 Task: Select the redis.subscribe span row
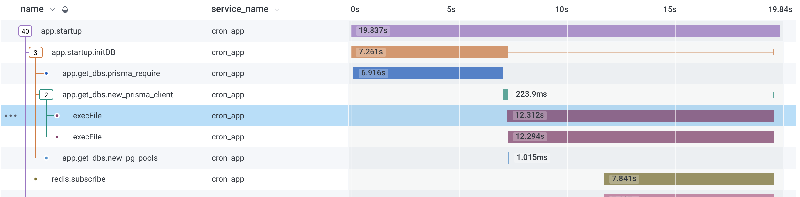pyautogui.click(x=79, y=179)
